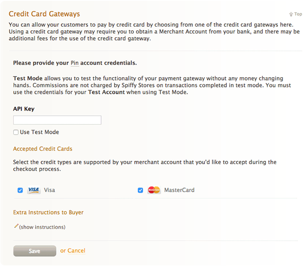Click the Accepted Credit Cards heading
Screen dimensions: 307x268
[43, 148]
